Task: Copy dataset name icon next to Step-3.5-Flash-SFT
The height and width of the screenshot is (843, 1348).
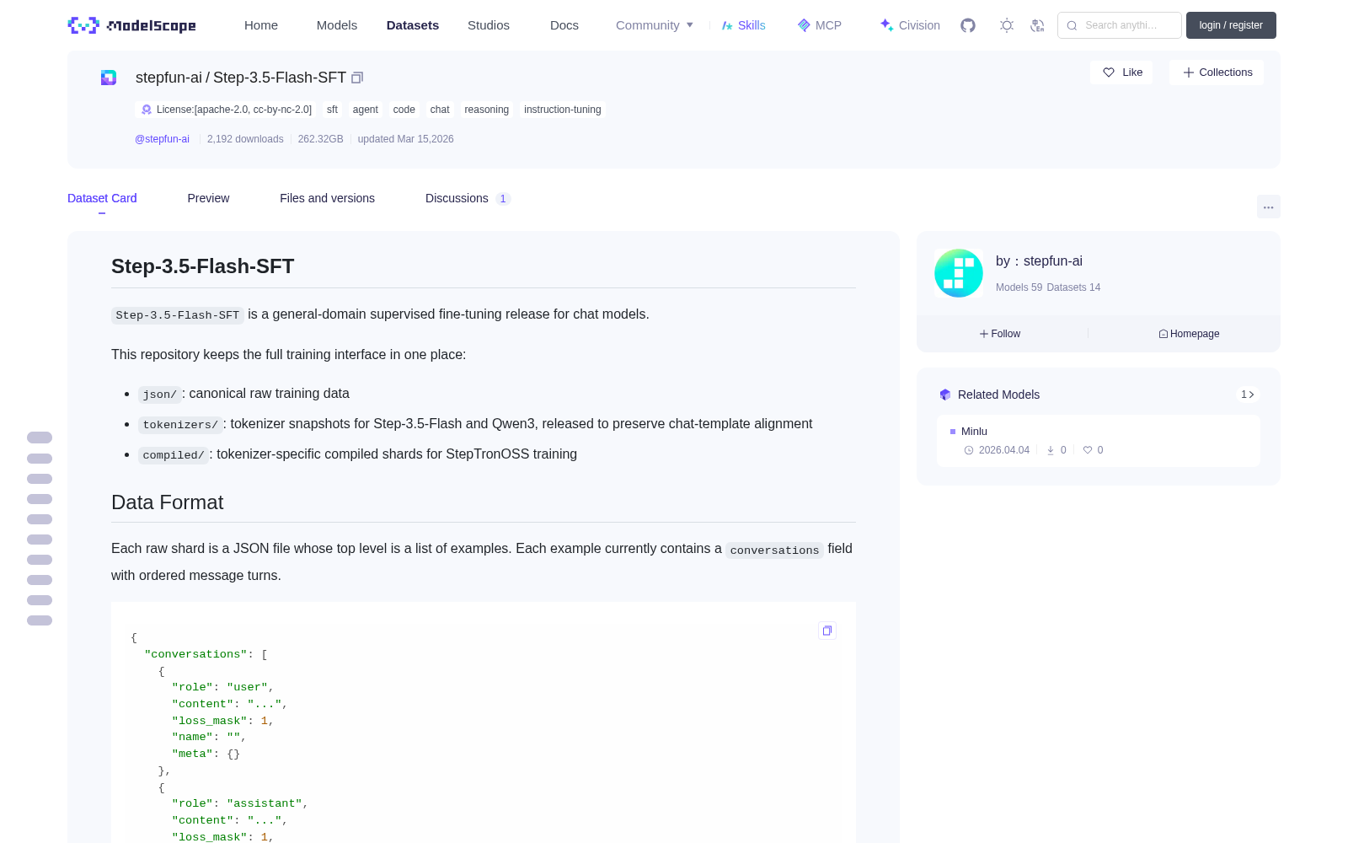Action: point(357,78)
